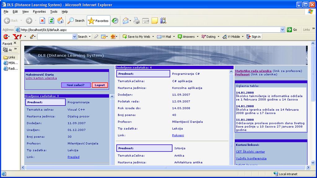Open the Forward button history dropdown arrow
Screen dimensions: 317x178
(35, 21)
